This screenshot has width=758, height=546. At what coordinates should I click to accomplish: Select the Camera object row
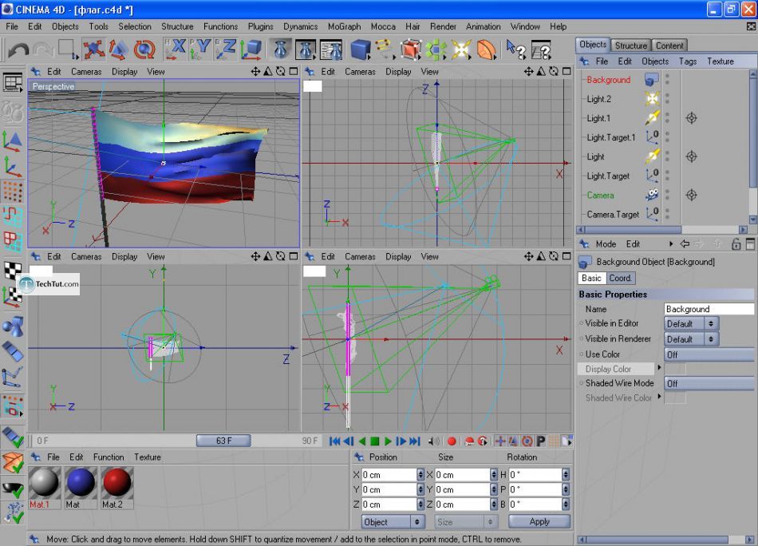click(x=600, y=196)
